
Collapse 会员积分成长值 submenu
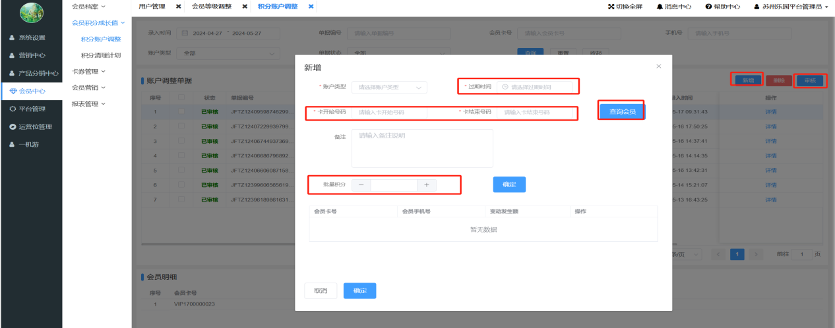pyautogui.click(x=98, y=22)
